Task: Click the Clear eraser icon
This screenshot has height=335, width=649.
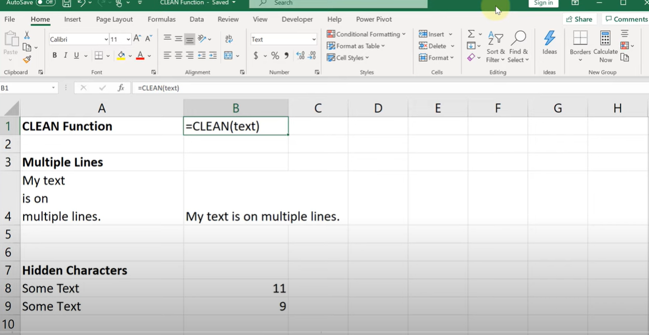Action: click(471, 58)
